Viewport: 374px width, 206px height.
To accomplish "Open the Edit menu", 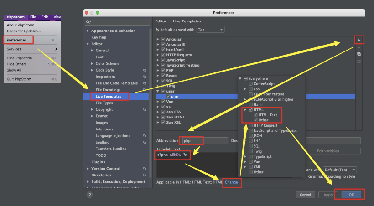I will point(45,17).
